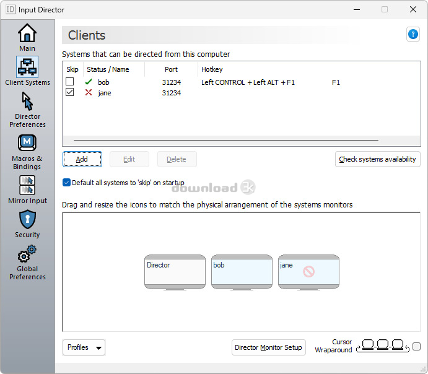Click jane's port value 31234

(172, 93)
